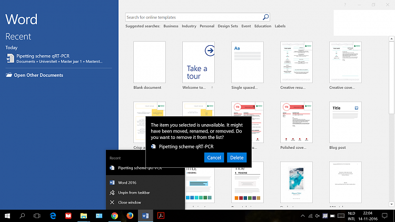
Task: Launch Firefox from the taskbar
Action: point(130,216)
